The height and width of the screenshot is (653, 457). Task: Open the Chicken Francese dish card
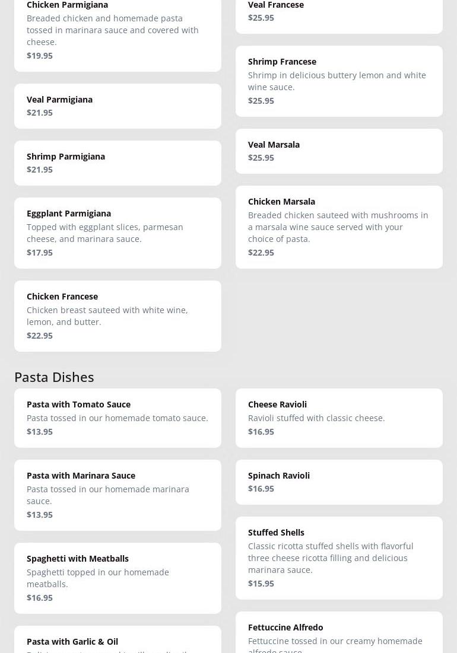[118, 316]
